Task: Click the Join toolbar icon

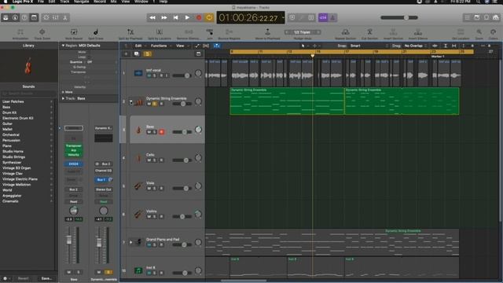Action: pyautogui.click(x=210, y=31)
